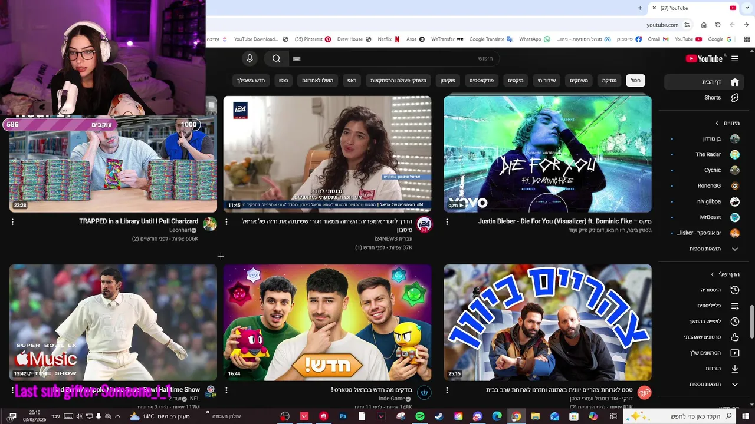This screenshot has width=755, height=424.
Task: Open Steam from the taskbar
Action: [439, 416]
